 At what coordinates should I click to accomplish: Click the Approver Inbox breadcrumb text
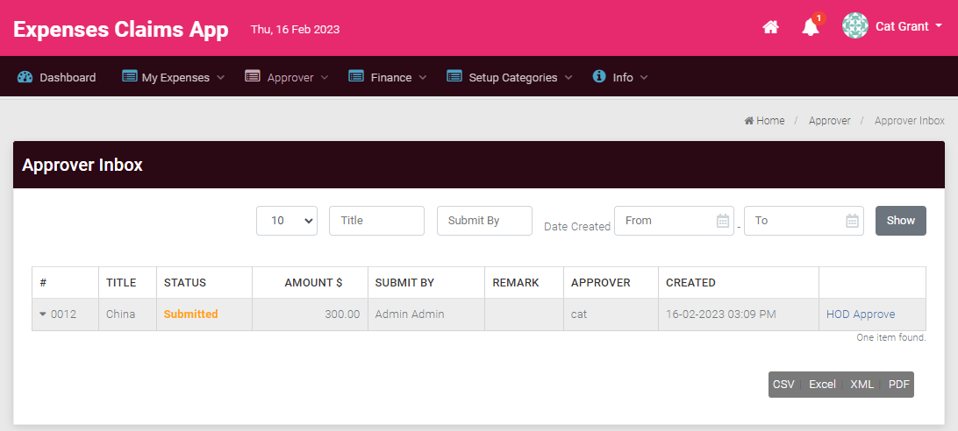tap(910, 121)
